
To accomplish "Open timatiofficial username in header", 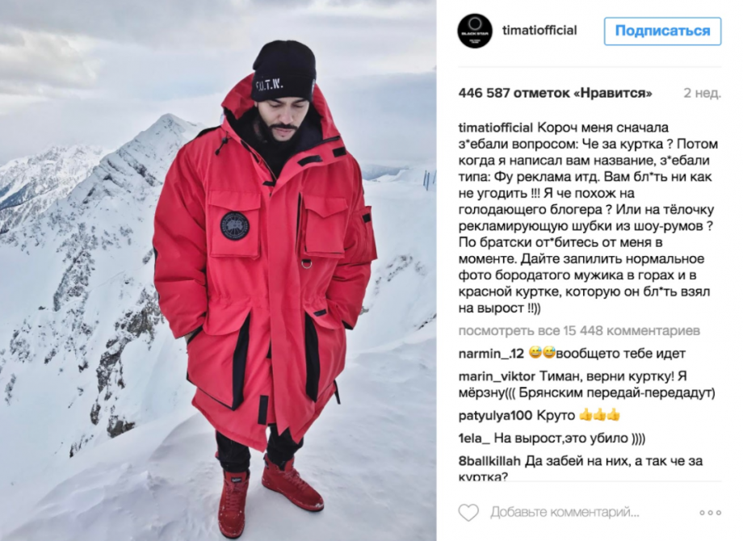I will point(539,31).
